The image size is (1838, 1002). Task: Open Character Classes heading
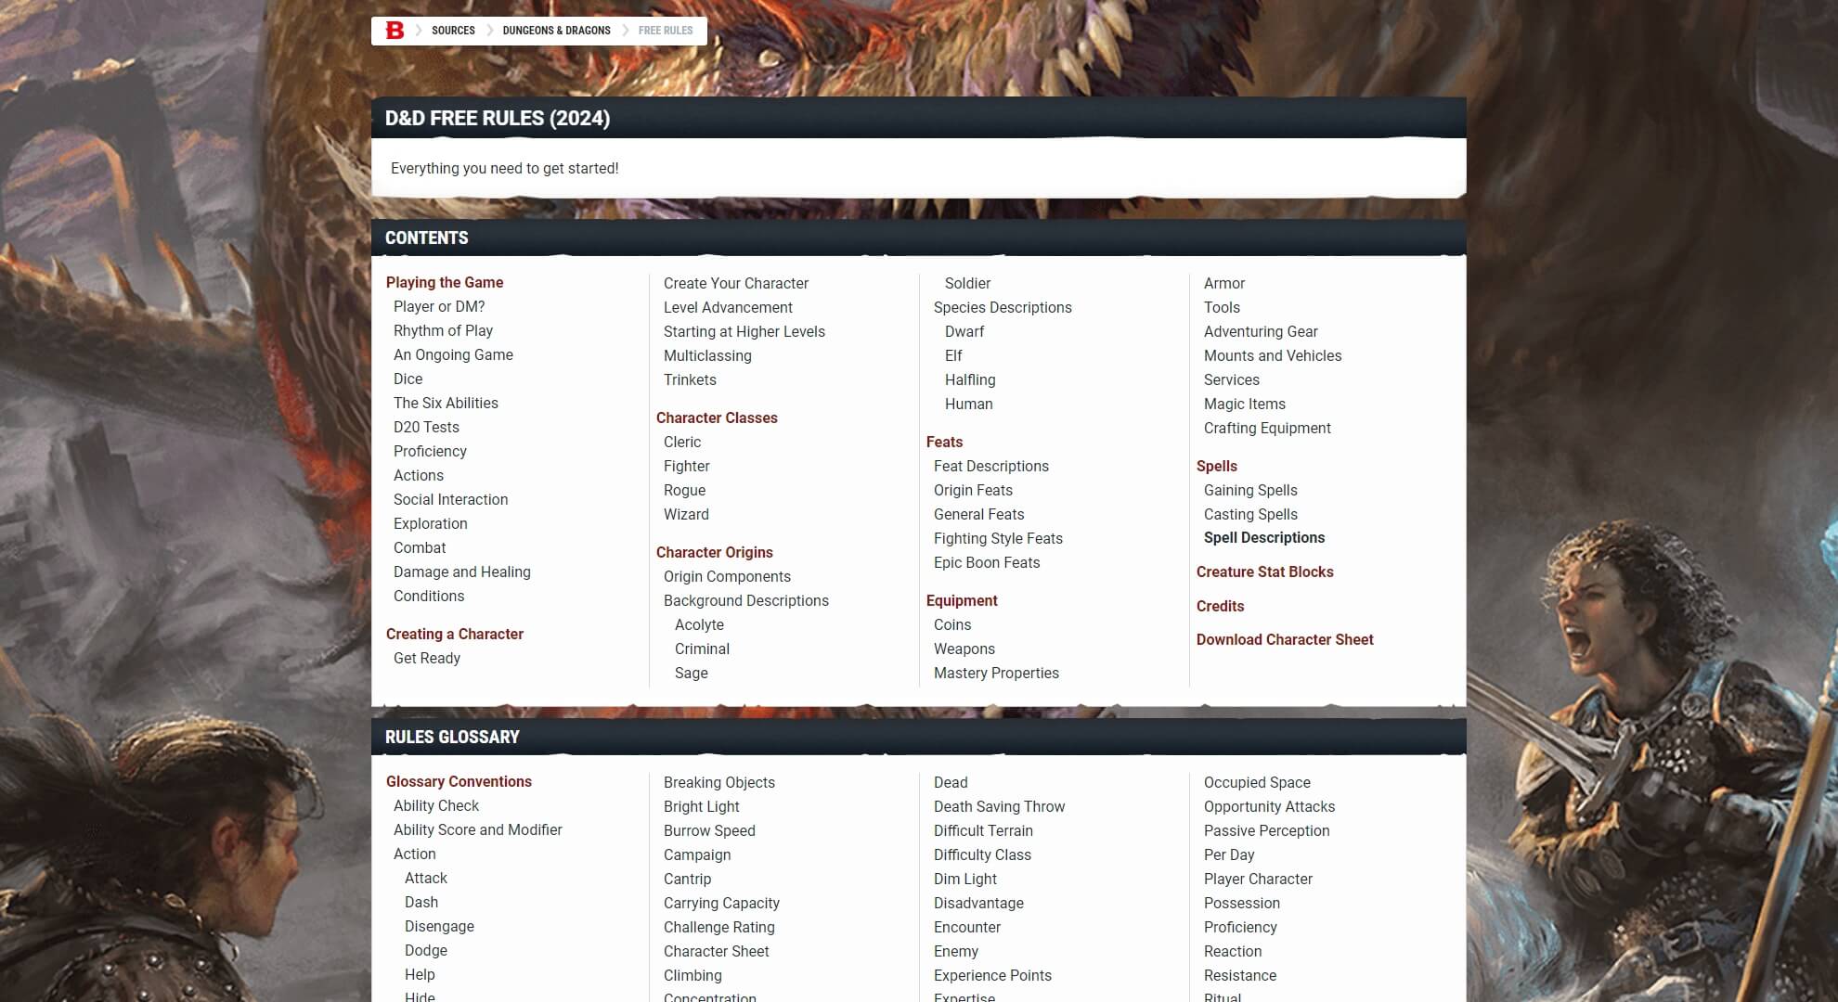click(x=717, y=417)
